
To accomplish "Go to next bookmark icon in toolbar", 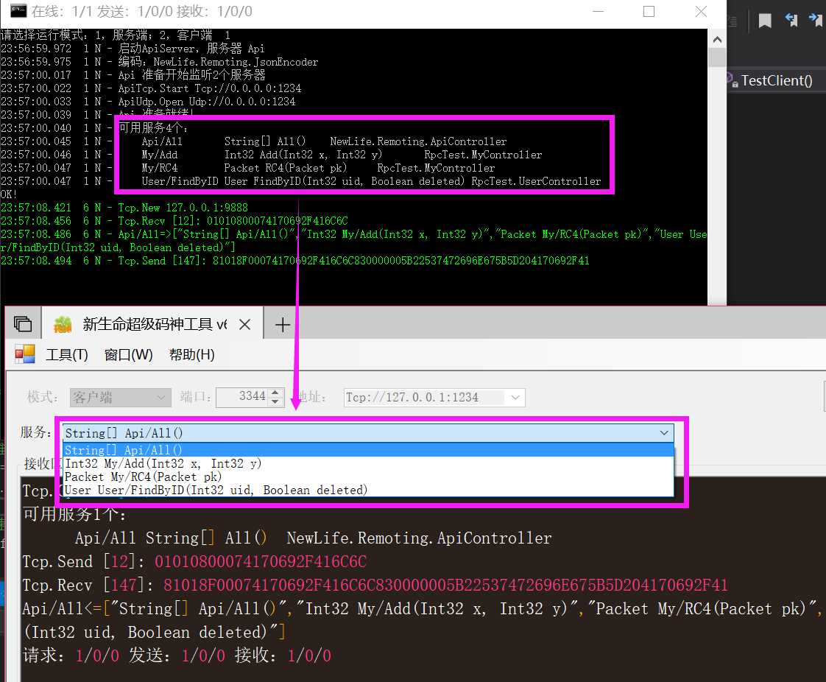I will 816,20.
